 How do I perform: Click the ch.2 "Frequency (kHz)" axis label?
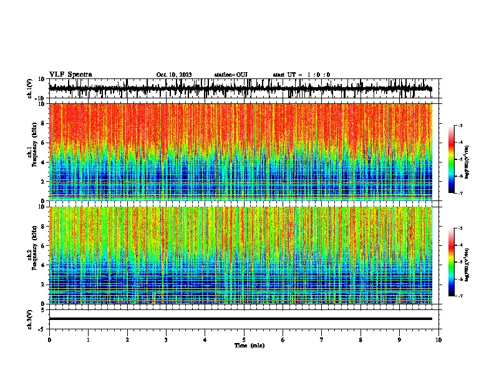[x=35, y=248]
